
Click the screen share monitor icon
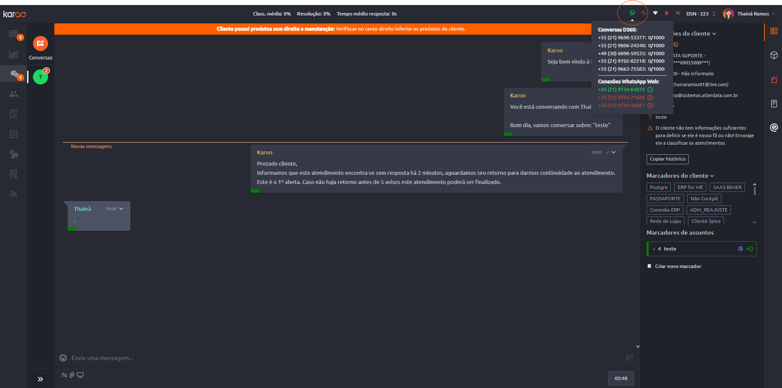(x=80, y=375)
